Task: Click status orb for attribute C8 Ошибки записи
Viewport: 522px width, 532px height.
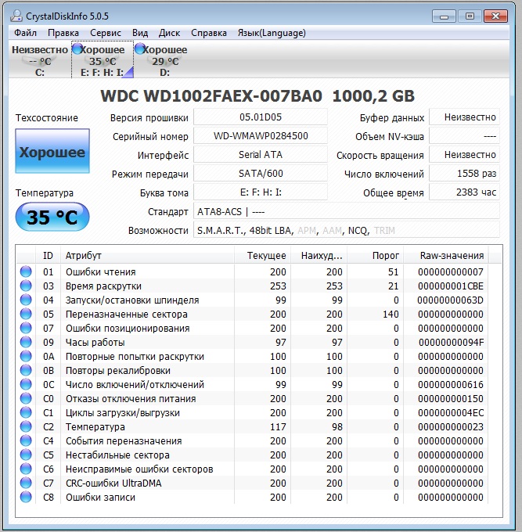Action: pyautogui.click(x=26, y=498)
